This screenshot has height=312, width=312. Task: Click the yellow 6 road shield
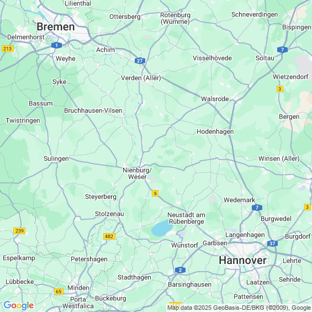[x=155, y=193]
